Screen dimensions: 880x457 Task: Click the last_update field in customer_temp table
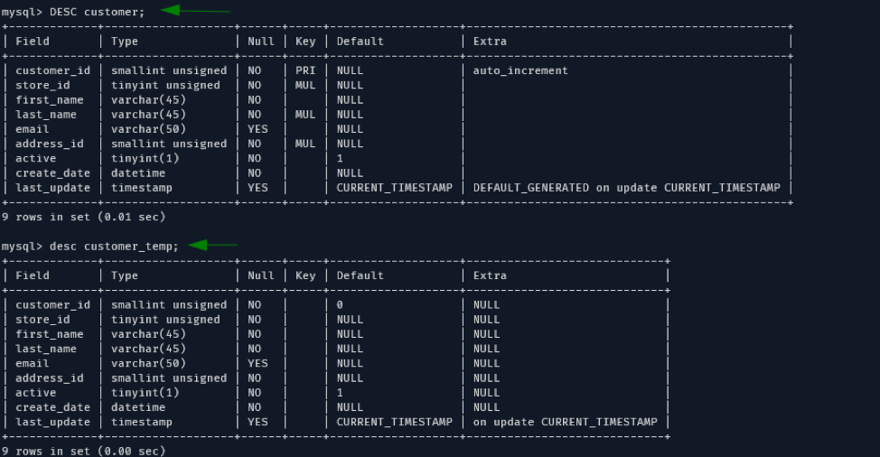pos(52,422)
